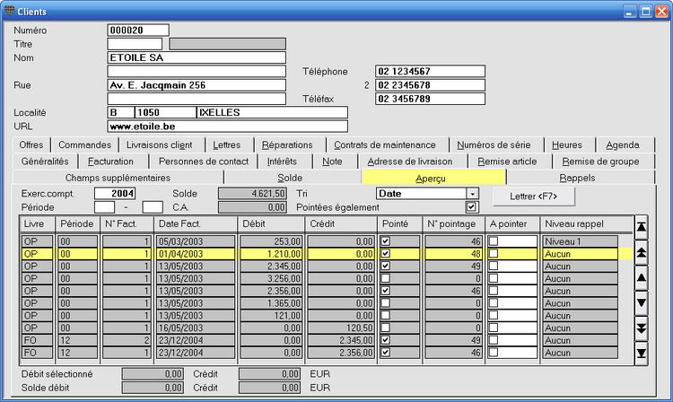Click the single down arrow navigation button

pyautogui.click(x=641, y=303)
